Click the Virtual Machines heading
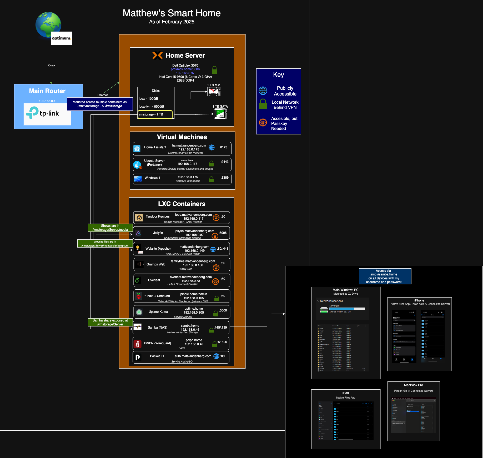The image size is (483, 458). coord(182,137)
